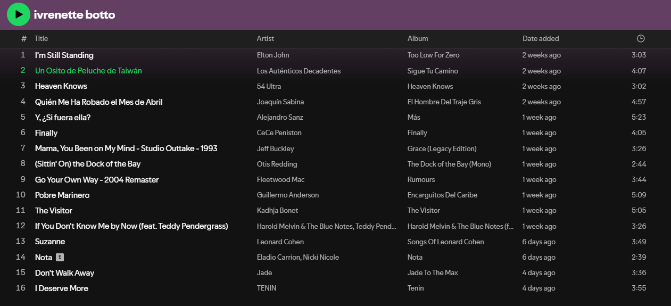The height and width of the screenshot is (306, 671).
Task: Open artist 54 Ultra
Action: point(269,86)
